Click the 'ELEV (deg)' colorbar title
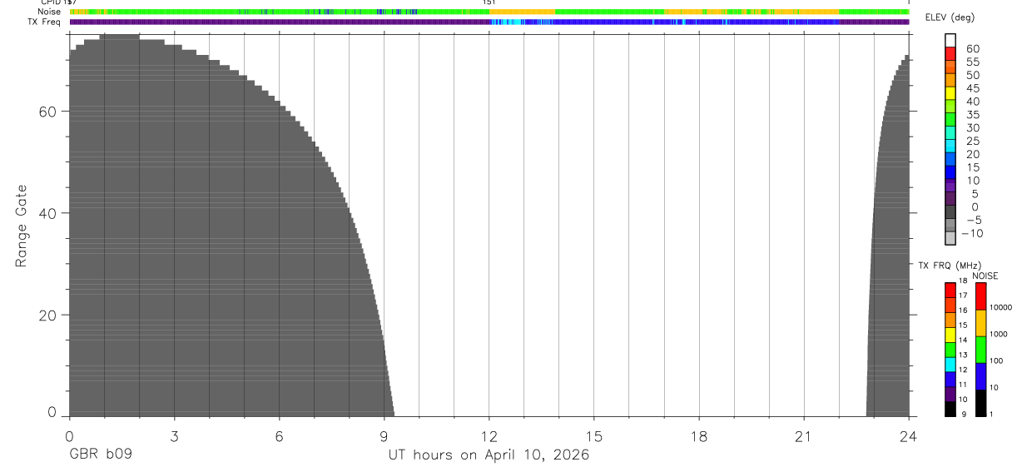This screenshot has width=1022, height=472. pyautogui.click(x=950, y=18)
